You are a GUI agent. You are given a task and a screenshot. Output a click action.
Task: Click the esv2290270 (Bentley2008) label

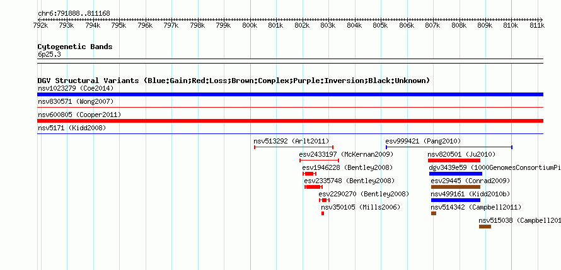point(364,194)
